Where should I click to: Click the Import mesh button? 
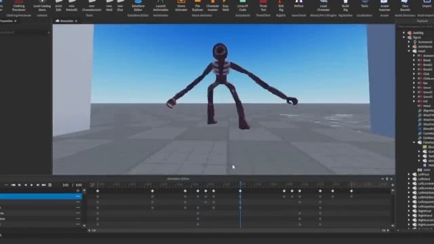(x=427, y=5)
